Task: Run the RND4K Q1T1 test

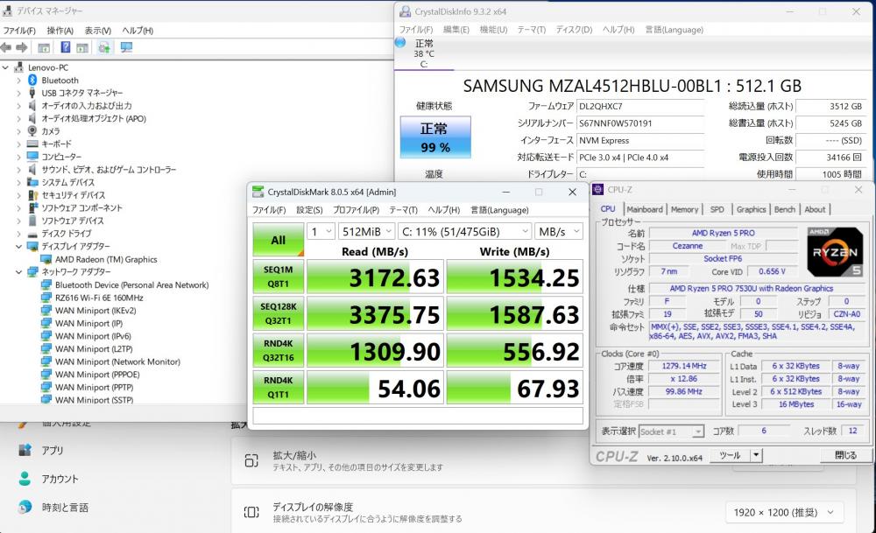Action: (x=279, y=387)
